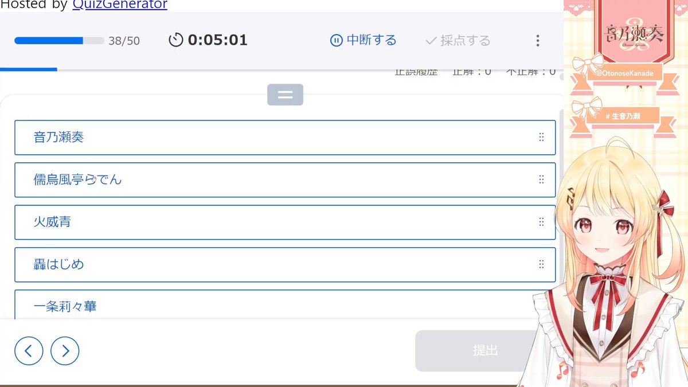Screen dimensions: 688x387
Task: Go to the previous question
Action: coord(29,351)
